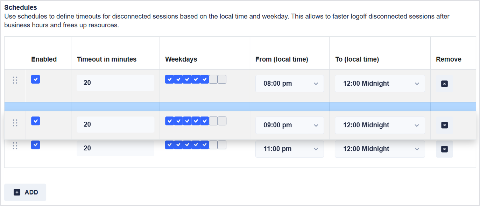The height and width of the screenshot is (206, 480).
Task: Open the 08:00 pm From time dropdown
Action: (x=289, y=84)
